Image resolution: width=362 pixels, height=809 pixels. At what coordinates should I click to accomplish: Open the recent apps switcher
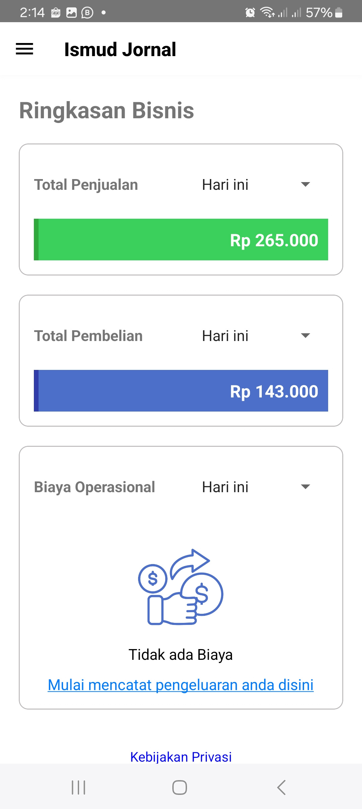78,787
